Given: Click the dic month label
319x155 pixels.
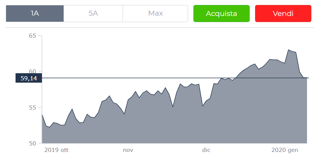Looking at the screenshot, I should tap(206, 150).
